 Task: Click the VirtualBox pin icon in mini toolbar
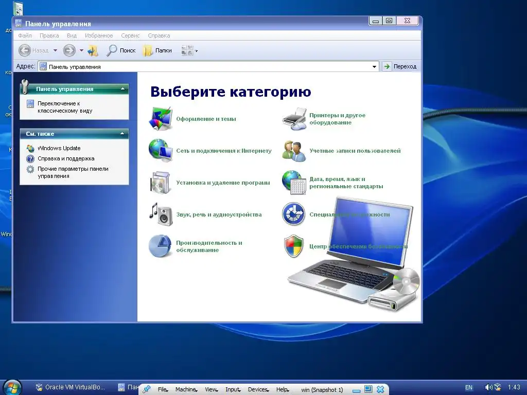pyautogui.click(x=147, y=389)
